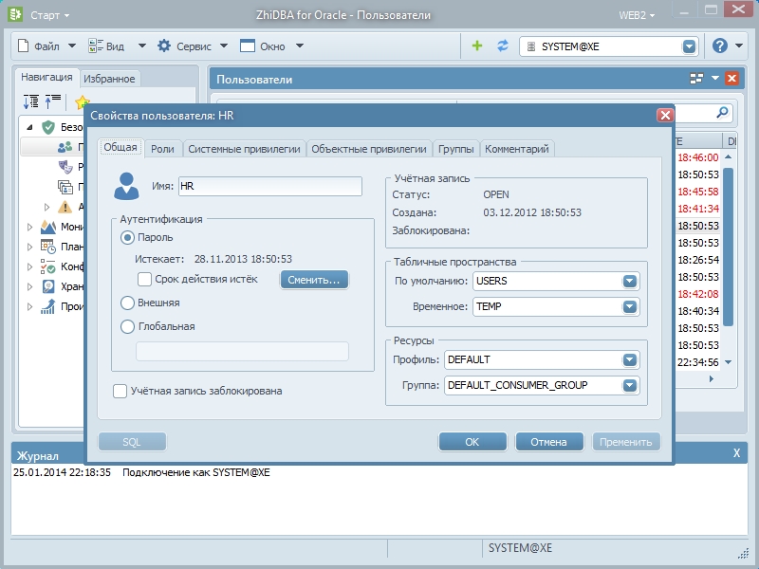Click the Пользователи panel dropdown arrow
Viewport: 759px width, 569px height.
(715, 78)
